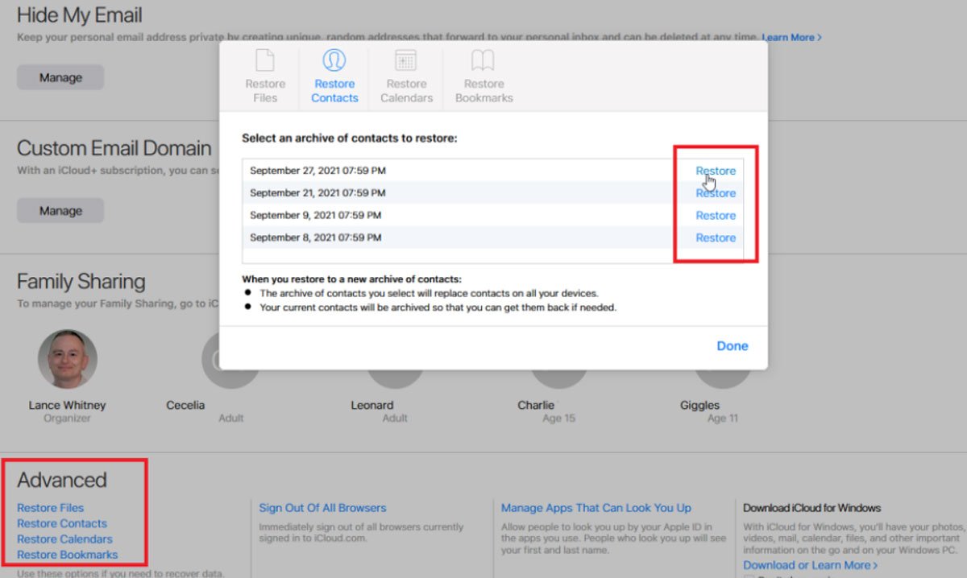The image size is (967, 578).
Task: Restore the September 21, 2021 archive
Action: (716, 192)
